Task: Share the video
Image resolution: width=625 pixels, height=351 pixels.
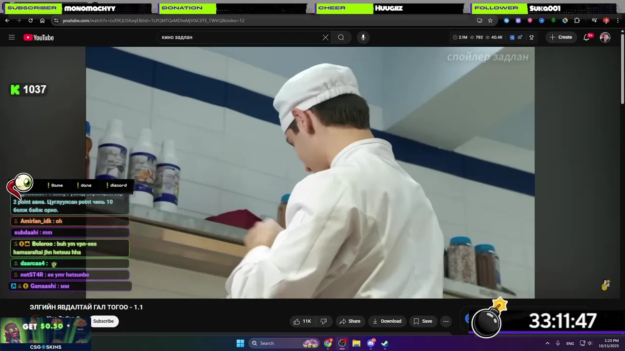Action: click(x=350, y=321)
